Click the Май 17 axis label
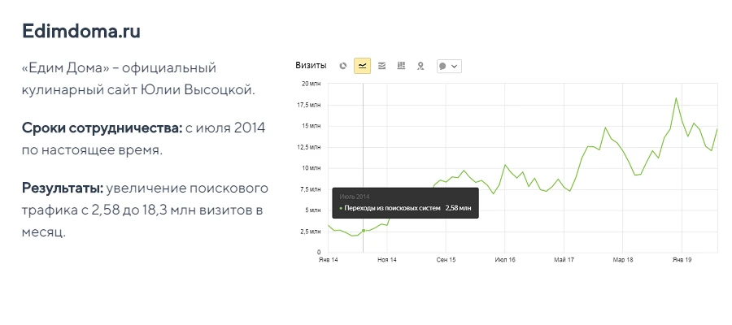Viewport: 732px width, 325px height. tap(564, 260)
